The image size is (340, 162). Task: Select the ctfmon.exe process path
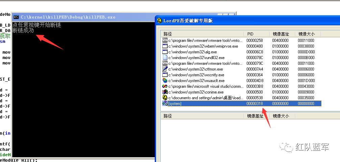(x=196, y=69)
